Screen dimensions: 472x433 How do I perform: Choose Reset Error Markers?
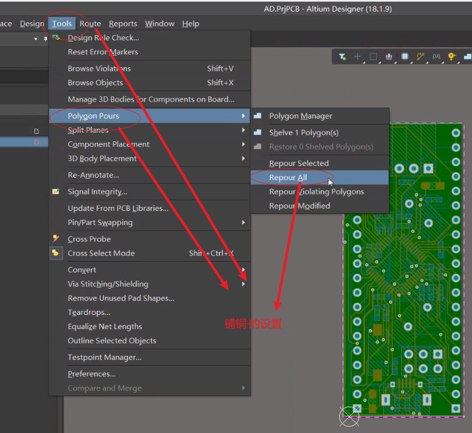point(150,52)
